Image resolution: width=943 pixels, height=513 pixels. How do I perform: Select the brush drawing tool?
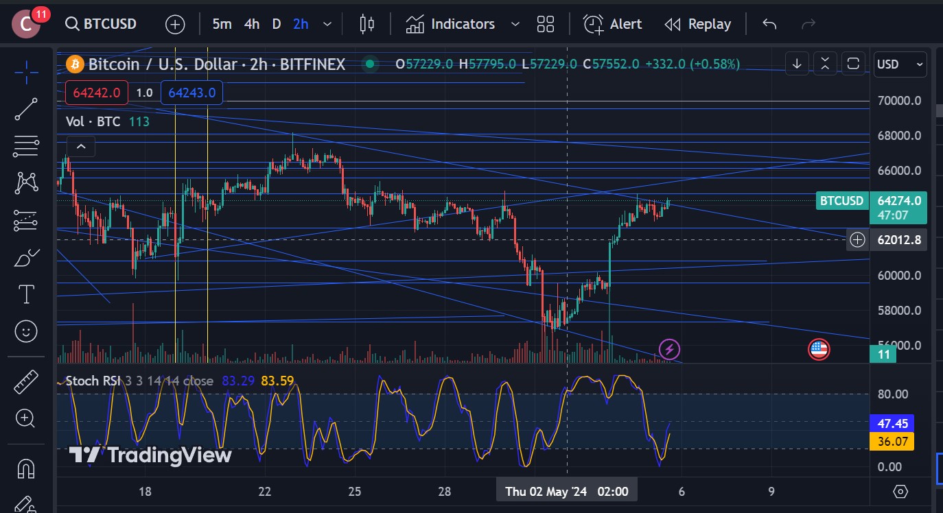pyautogui.click(x=26, y=258)
